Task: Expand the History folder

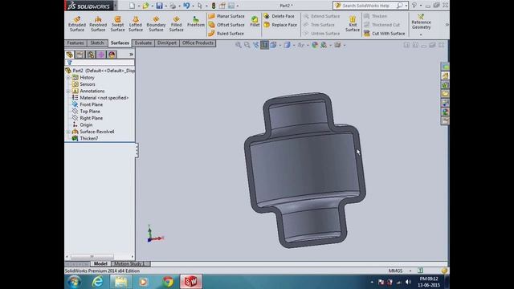Action: coord(68,78)
